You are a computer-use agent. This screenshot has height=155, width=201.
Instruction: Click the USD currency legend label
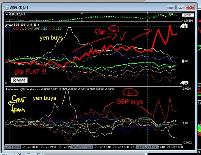click(59, 29)
